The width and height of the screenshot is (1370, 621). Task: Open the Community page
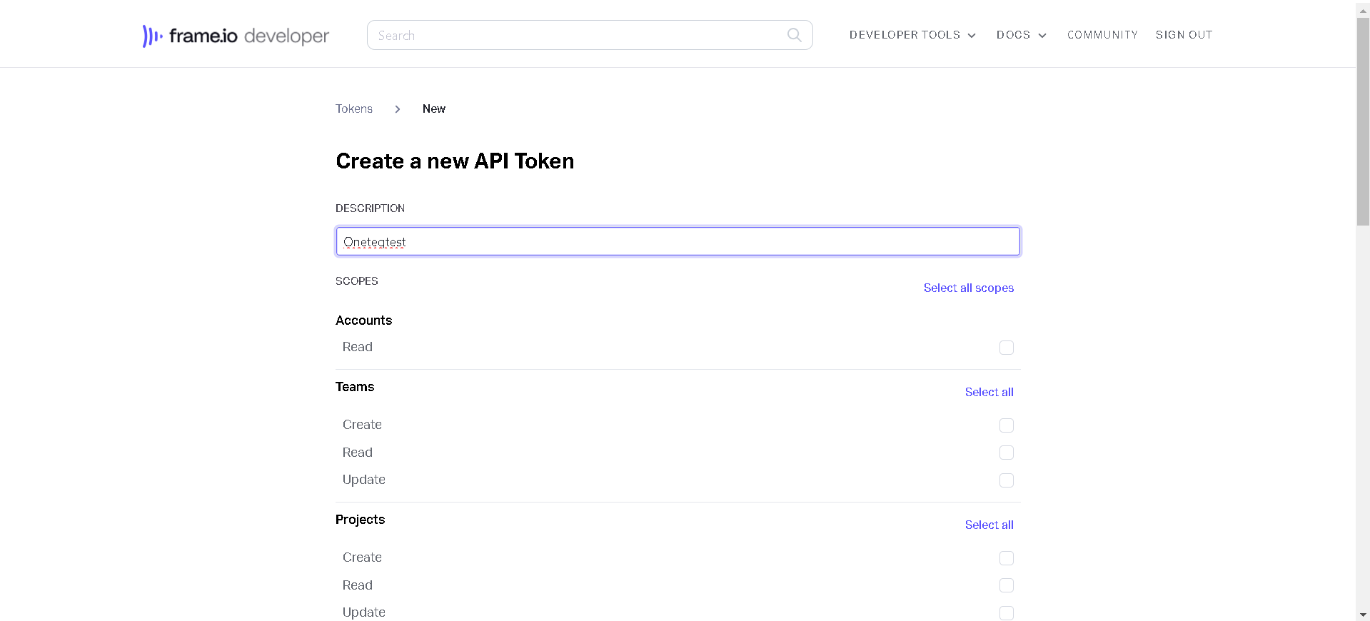1102,35
